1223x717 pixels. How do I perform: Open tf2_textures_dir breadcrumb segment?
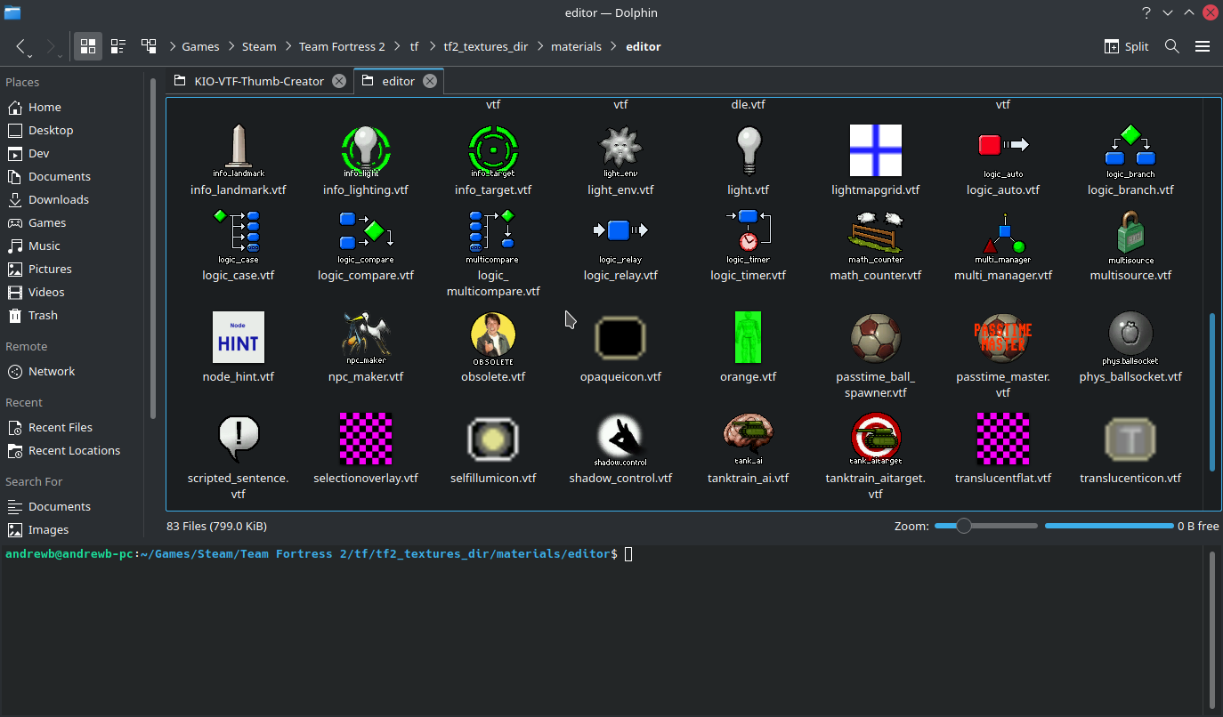click(486, 46)
